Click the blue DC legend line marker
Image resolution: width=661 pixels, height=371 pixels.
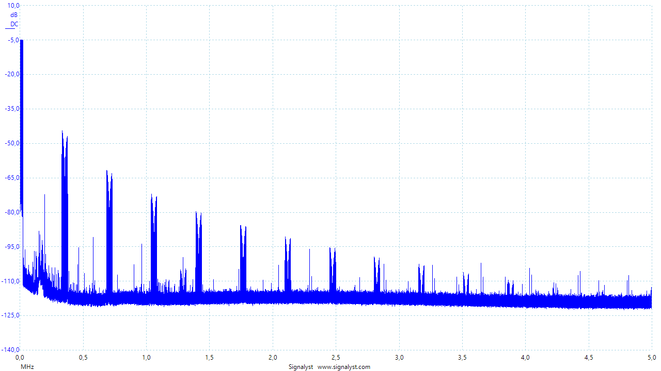pos(10,28)
